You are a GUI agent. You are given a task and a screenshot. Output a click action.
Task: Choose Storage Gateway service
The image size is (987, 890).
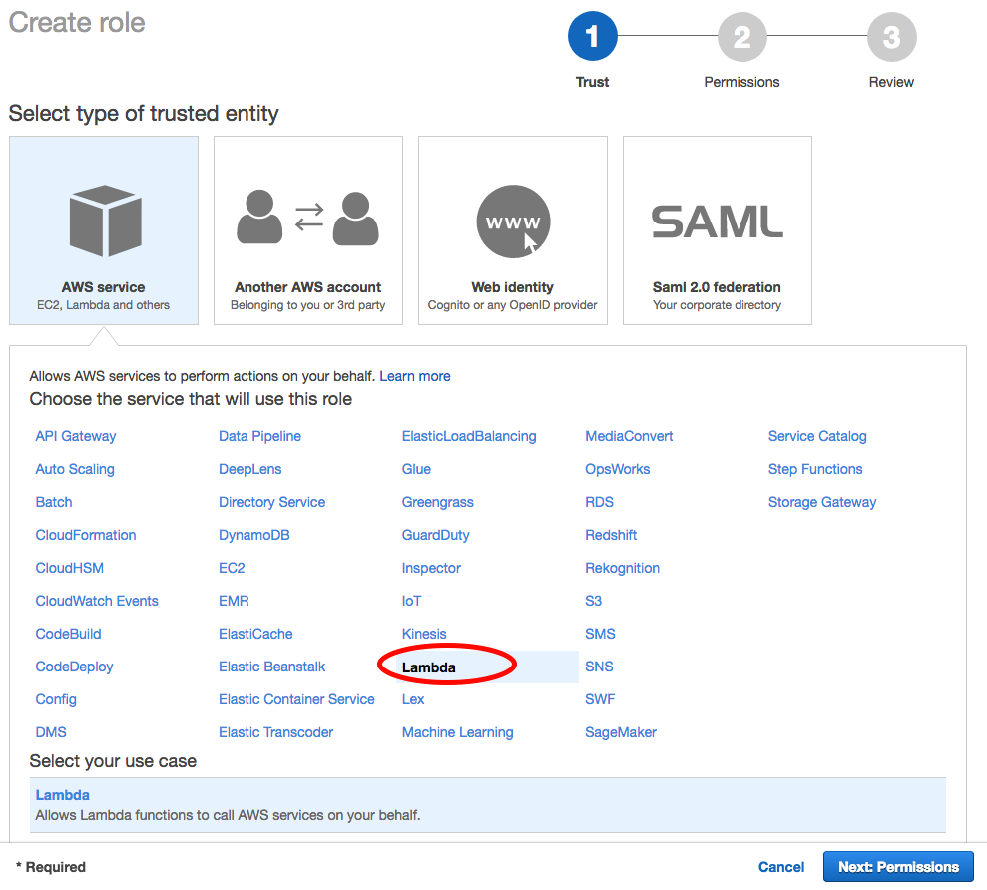822,502
